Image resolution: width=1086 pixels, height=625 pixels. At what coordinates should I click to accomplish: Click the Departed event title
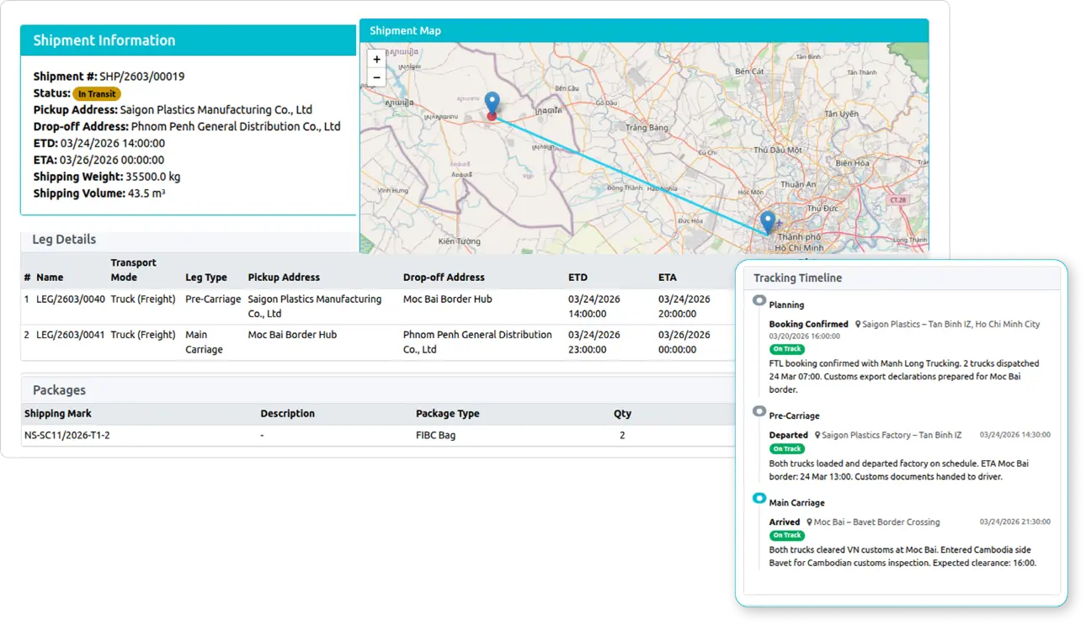[x=788, y=435]
